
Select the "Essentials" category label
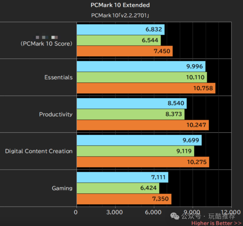click(x=58, y=77)
